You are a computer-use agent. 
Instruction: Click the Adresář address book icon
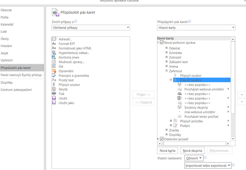(x=54, y=39)
